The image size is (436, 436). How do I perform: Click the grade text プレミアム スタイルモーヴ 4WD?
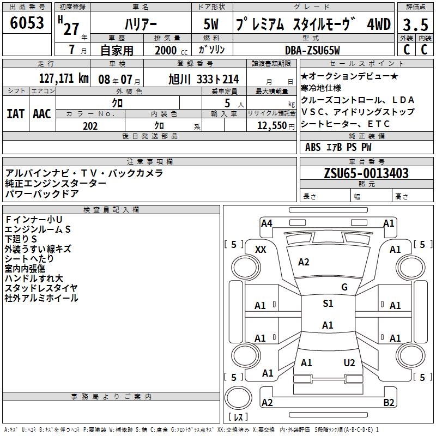[x=313, y=24]
